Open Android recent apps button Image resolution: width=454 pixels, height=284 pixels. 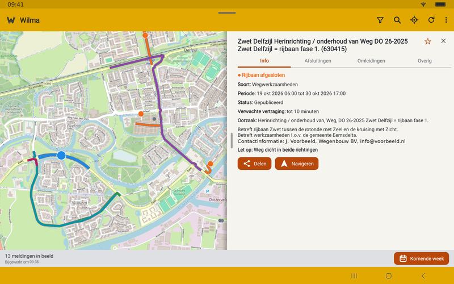pos(354,275)
